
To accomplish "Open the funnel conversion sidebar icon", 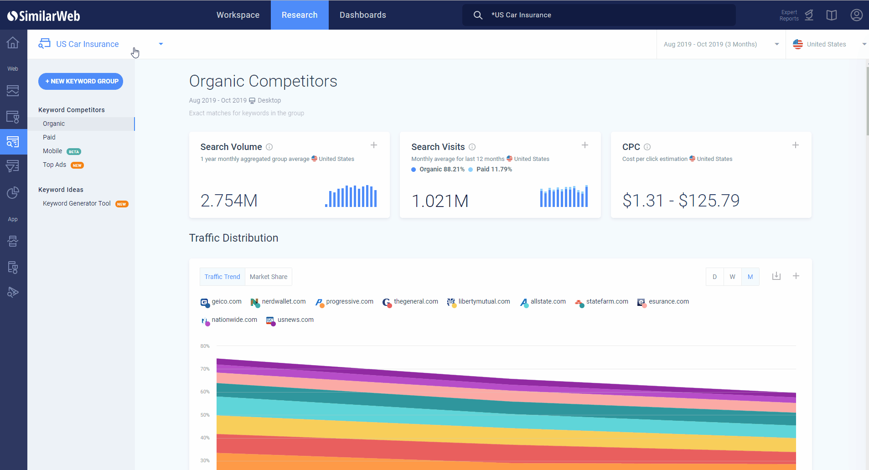I will pyautogui.click(x=13, y=166).
